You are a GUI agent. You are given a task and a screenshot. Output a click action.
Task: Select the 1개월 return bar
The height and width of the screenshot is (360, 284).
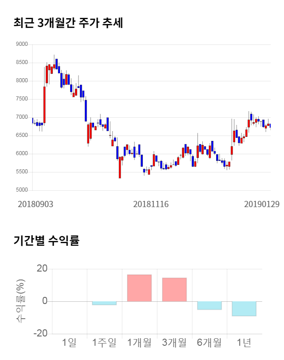pos(139,288)
